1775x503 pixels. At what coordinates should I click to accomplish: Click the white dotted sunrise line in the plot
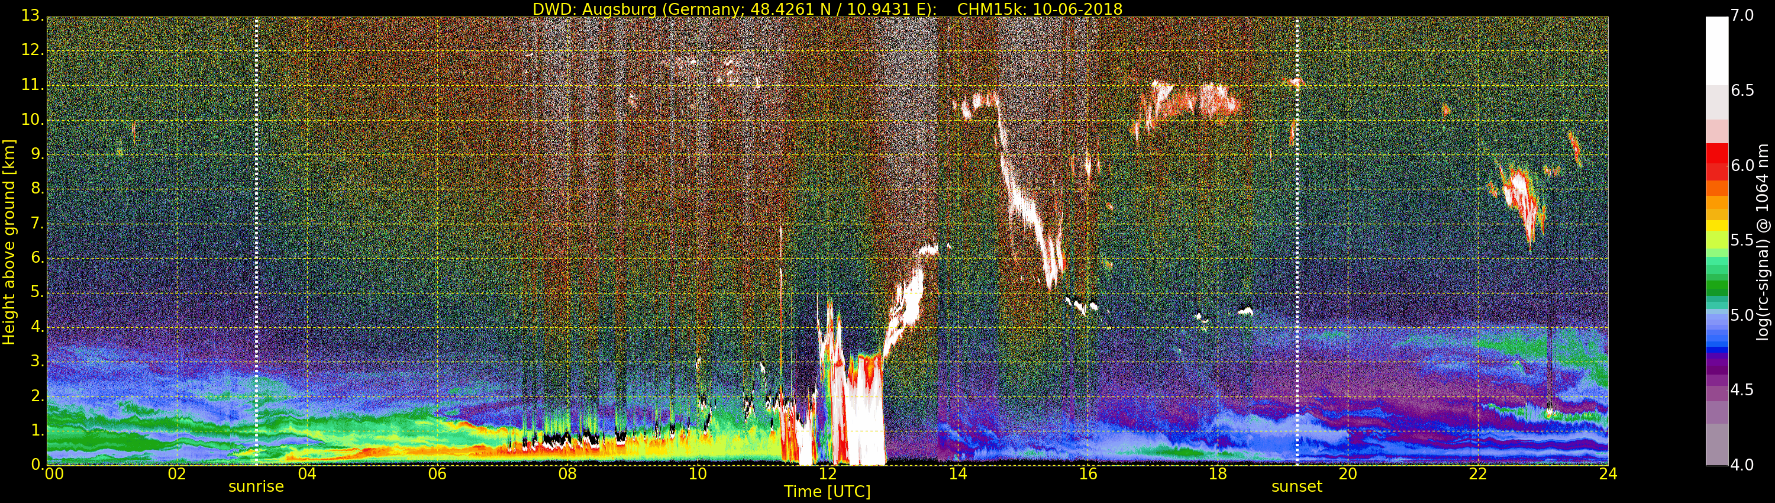[256, 241]
